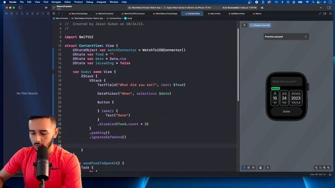
Task: Open the MacroTracker breadcrumb in jump bar
Action: pos(61,19)
